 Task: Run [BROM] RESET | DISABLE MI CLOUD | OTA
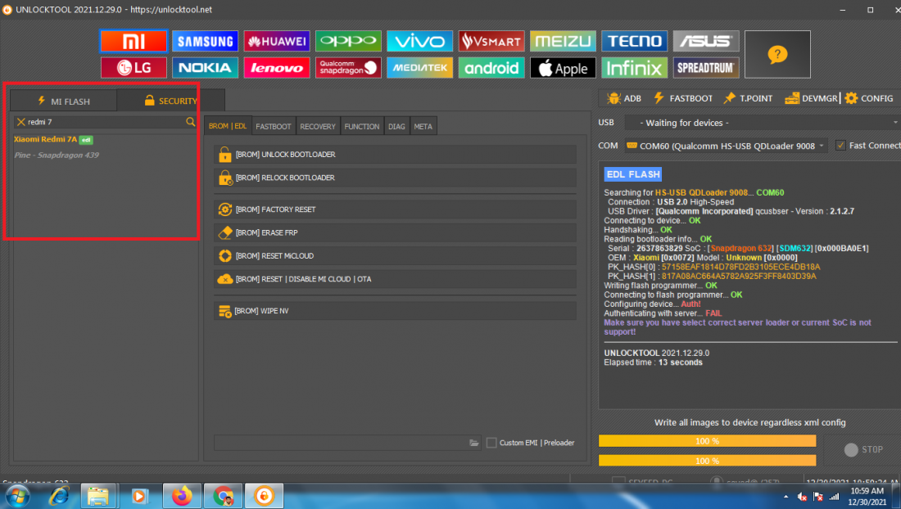pos(395,279)
